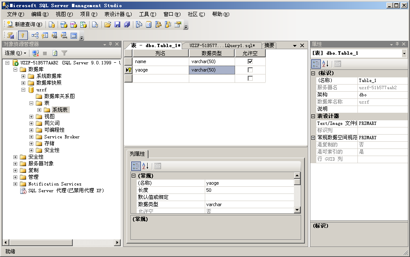Image resolution: width=410 pixels, height=257 pixels.
Task: Switch right Properties panel to categorized view
Action: 316,64
